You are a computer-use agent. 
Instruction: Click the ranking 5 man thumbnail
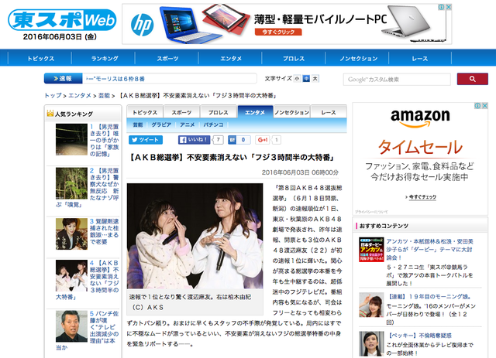pos(71,326)
